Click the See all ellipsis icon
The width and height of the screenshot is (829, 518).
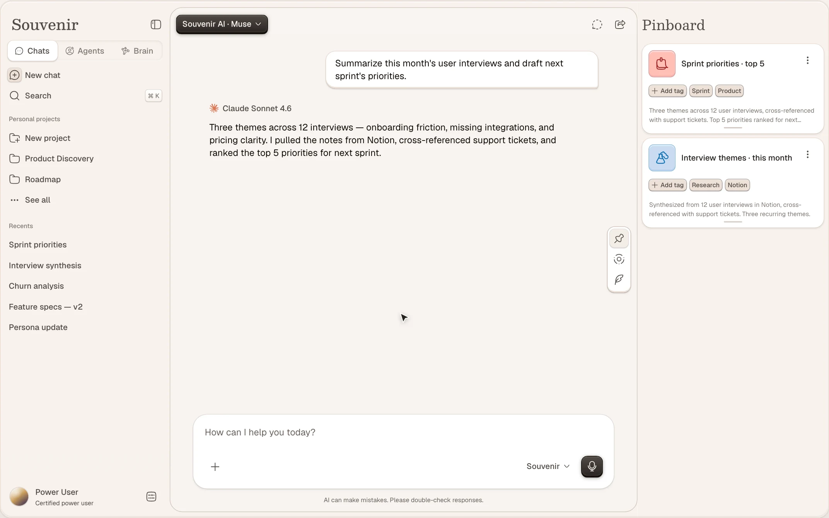click(15, 200)
